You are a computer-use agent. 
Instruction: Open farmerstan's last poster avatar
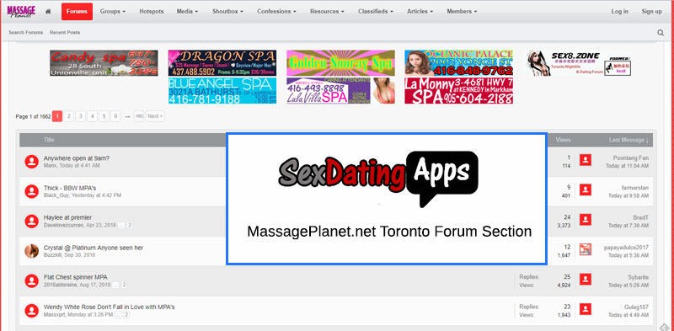pyautogui.click(x=586, y=190)
